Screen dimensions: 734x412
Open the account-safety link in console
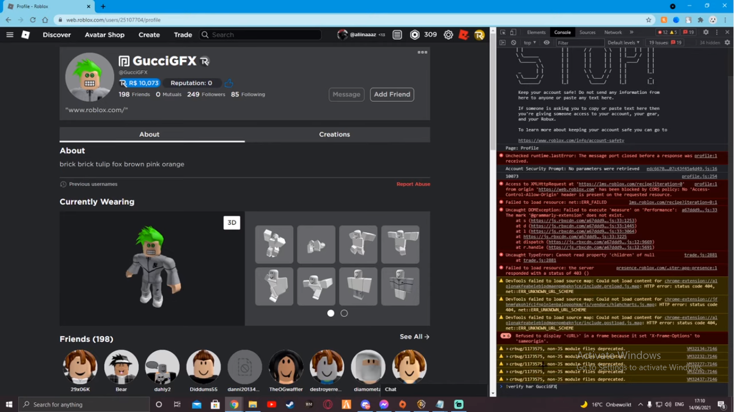(571, 141)
